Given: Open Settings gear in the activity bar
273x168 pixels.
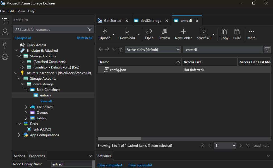Looking at the screenshot, I should (5, 57).
